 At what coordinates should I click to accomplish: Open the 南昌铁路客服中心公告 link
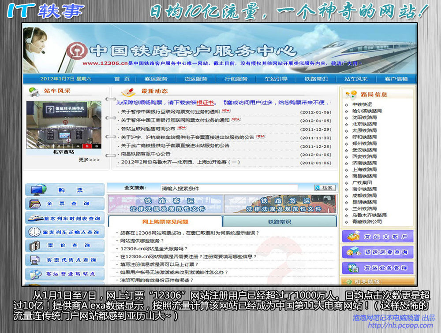(146, 154)
